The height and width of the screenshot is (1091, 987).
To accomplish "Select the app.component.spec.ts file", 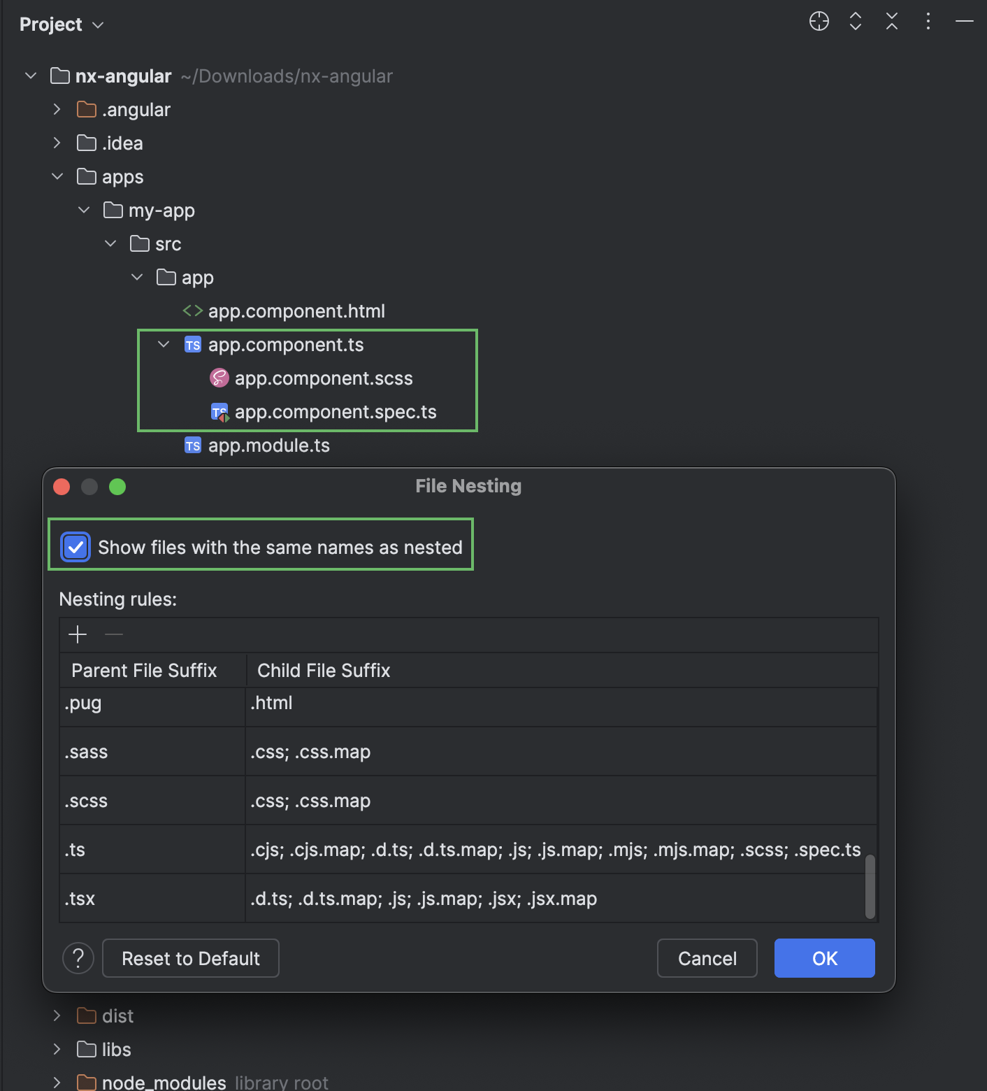I will 335,412.
